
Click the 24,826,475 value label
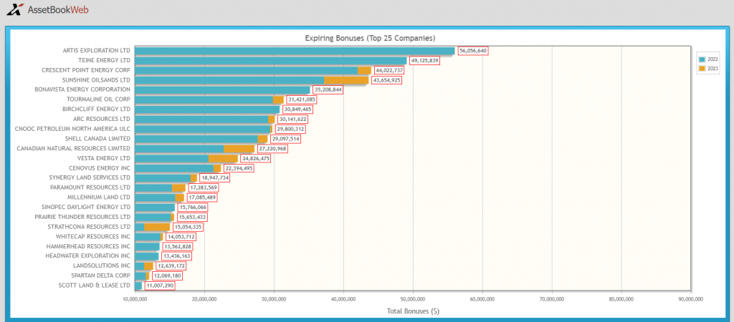coord(256,158)
